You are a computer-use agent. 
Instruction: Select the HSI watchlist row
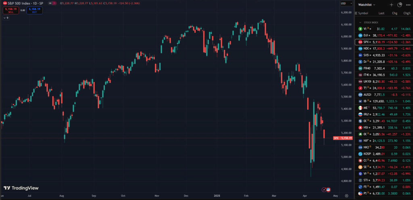click(x=384, y=128)
